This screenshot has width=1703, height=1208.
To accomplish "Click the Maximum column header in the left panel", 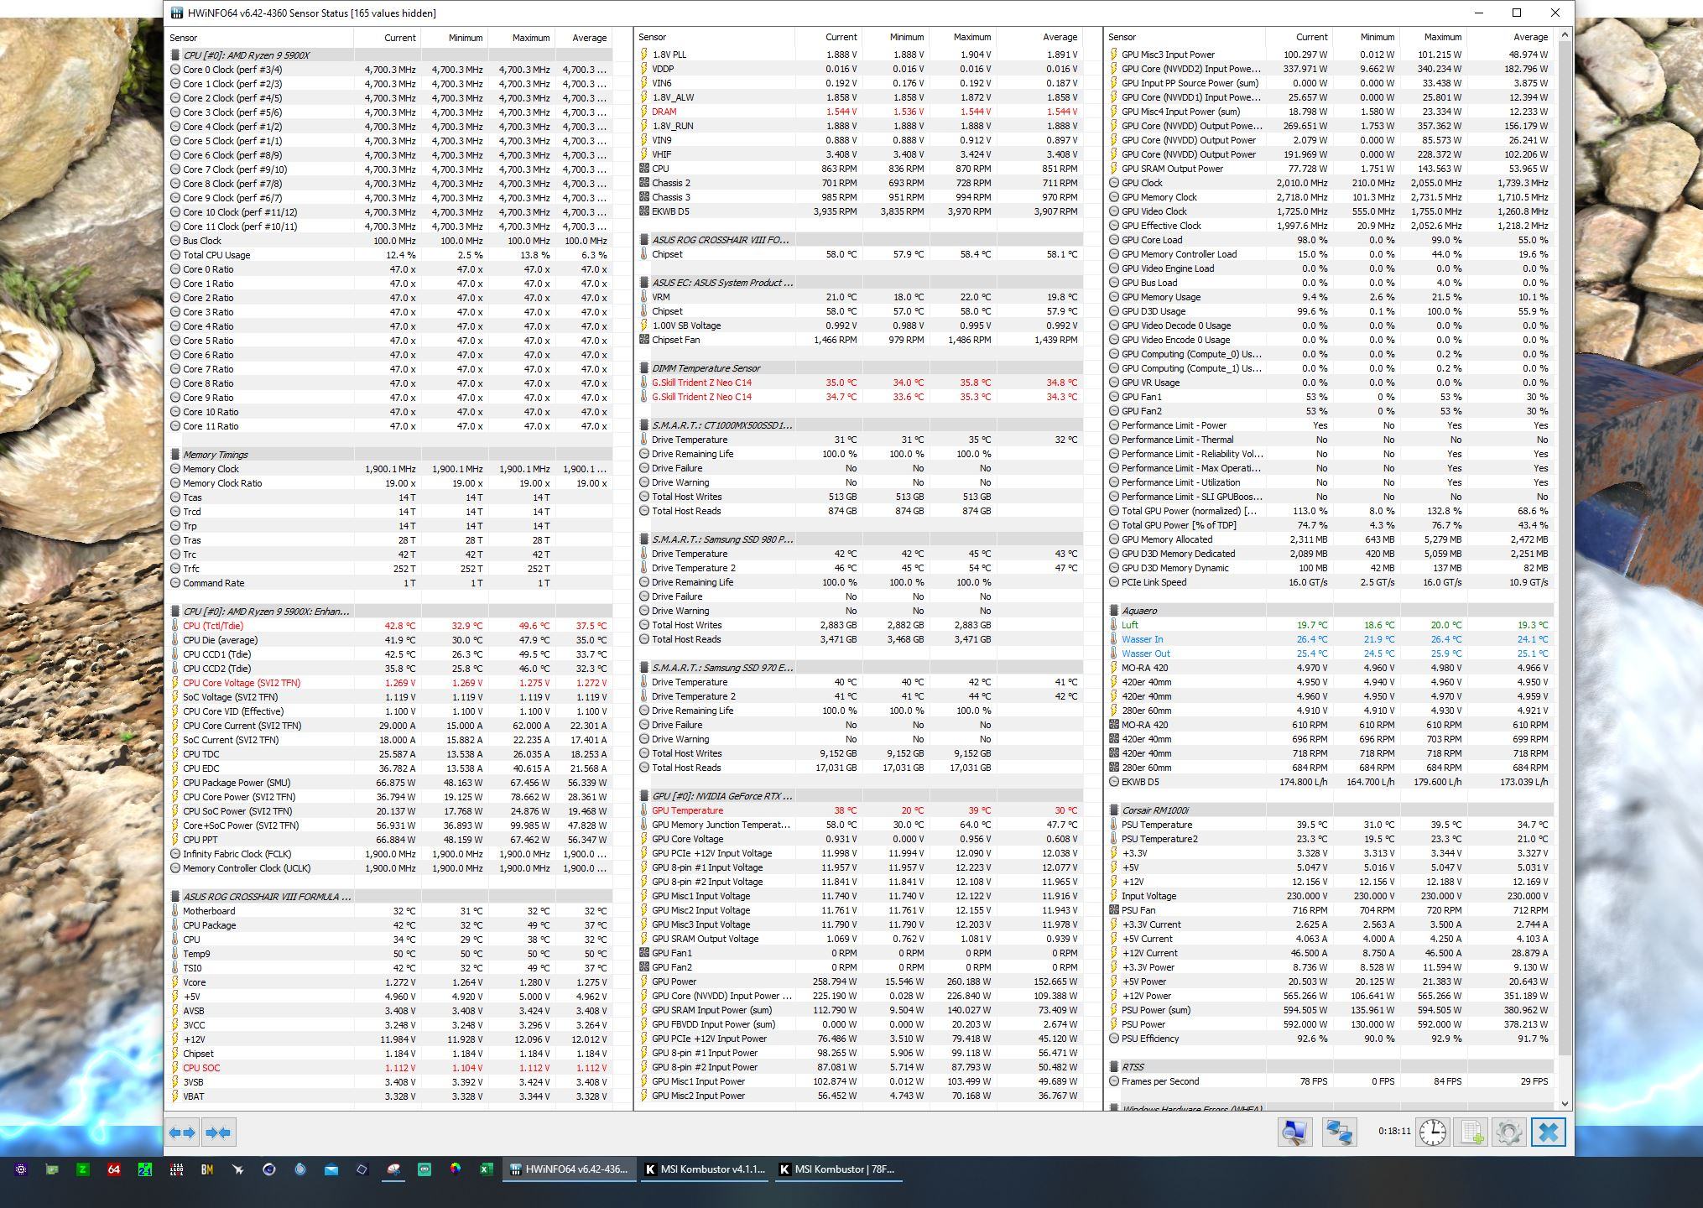I will point(530,38).
